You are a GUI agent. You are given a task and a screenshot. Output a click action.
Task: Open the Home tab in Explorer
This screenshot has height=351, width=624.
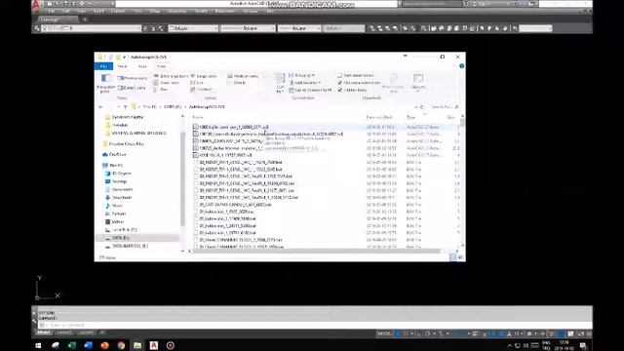point(123,66)
